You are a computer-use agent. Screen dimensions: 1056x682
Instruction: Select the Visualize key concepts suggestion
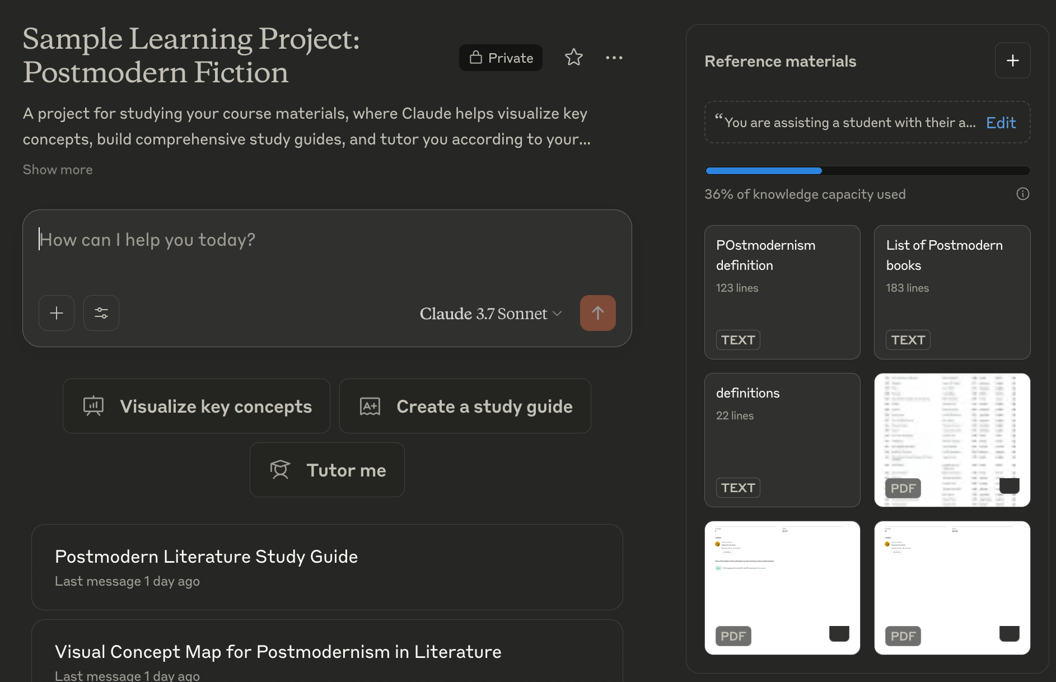[x=196, y=406]
